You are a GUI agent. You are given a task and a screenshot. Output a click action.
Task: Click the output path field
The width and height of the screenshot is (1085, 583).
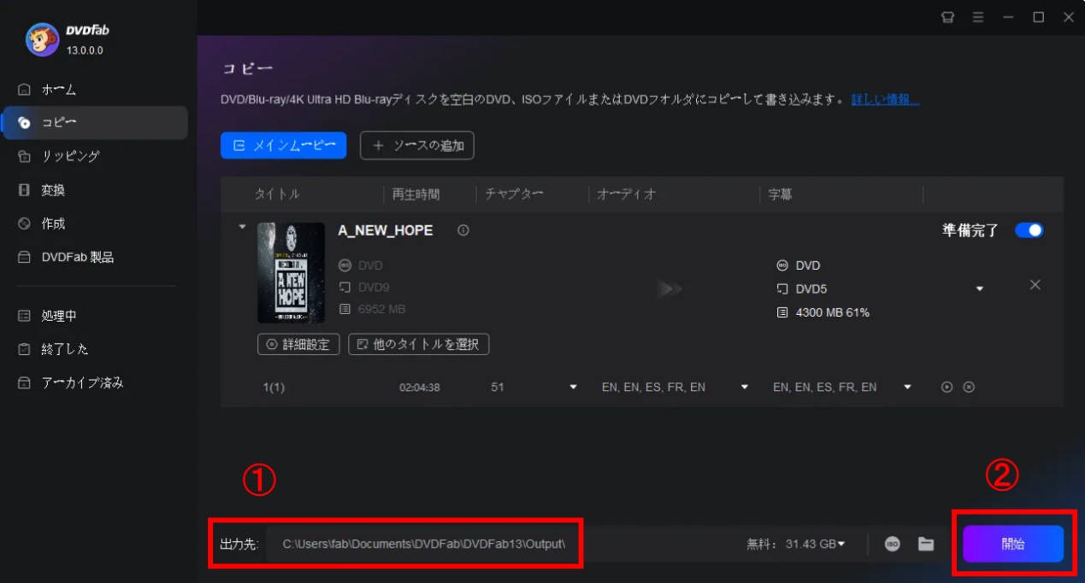(x=425, y=544)
